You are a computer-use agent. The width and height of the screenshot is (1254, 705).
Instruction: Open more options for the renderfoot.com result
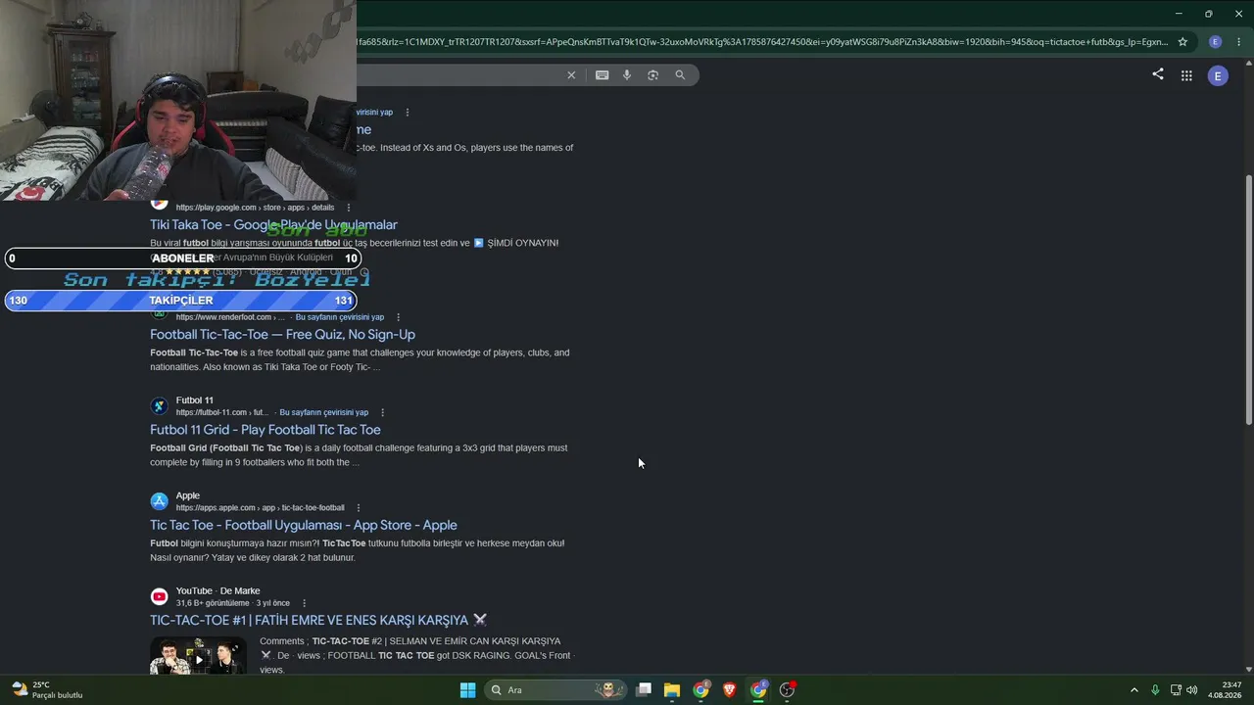coord(398,317)
